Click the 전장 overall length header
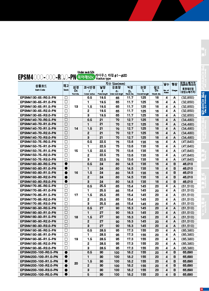 pyautogui.click(x=143, y=90)
